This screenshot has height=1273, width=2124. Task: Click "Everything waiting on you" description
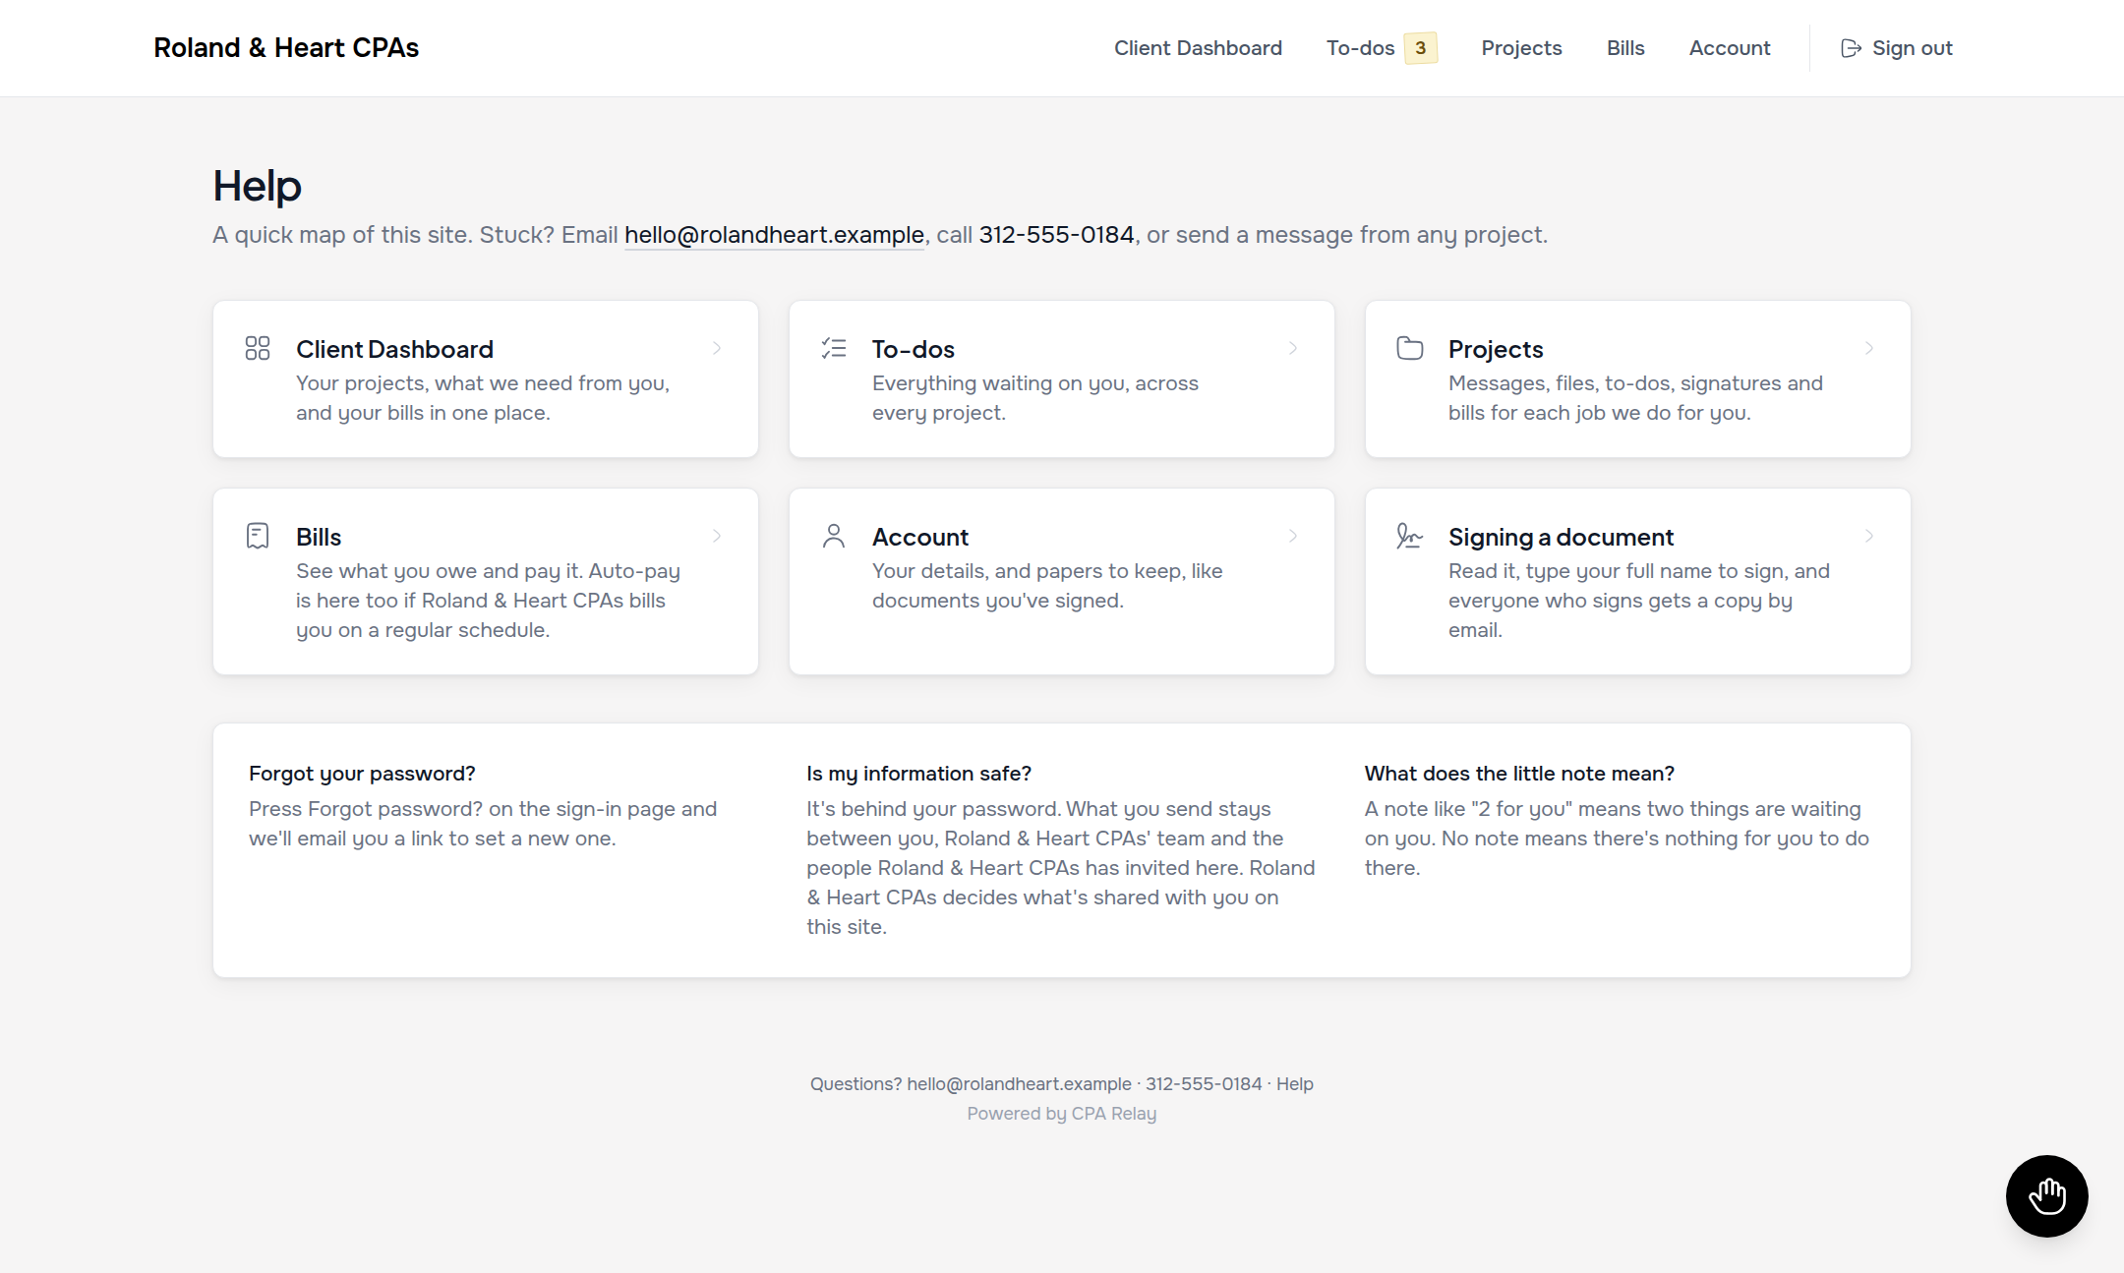1035,398
